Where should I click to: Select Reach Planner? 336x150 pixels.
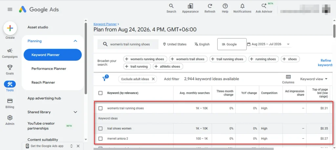[43, 82]
